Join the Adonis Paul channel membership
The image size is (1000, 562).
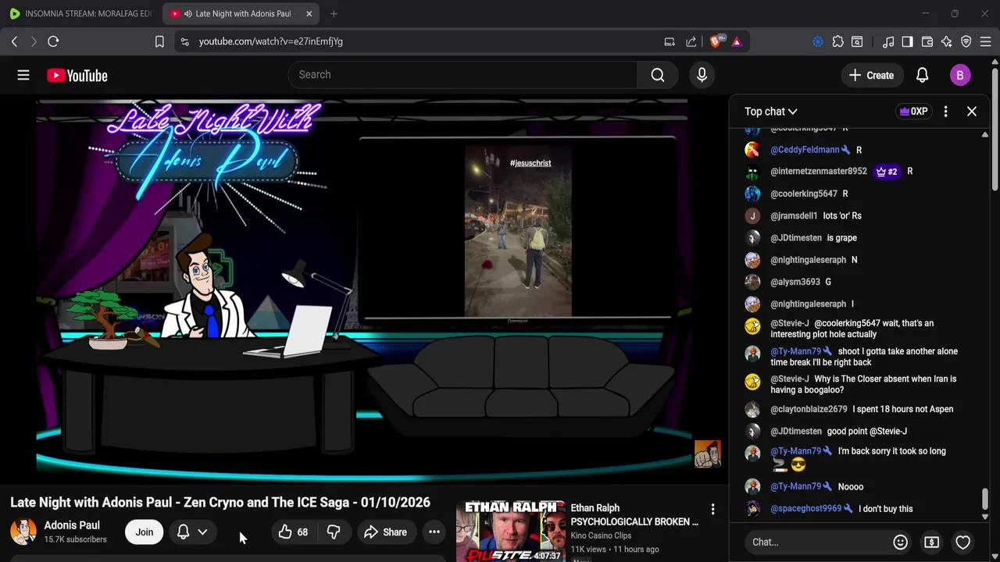145,532
